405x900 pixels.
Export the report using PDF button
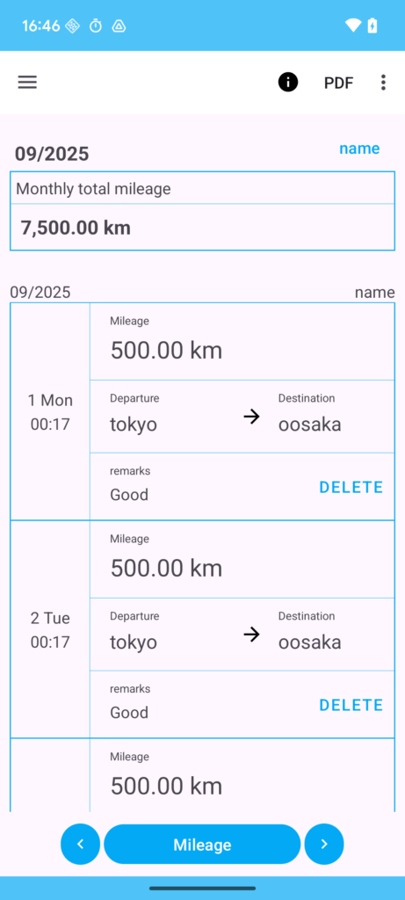click(338, 83)
